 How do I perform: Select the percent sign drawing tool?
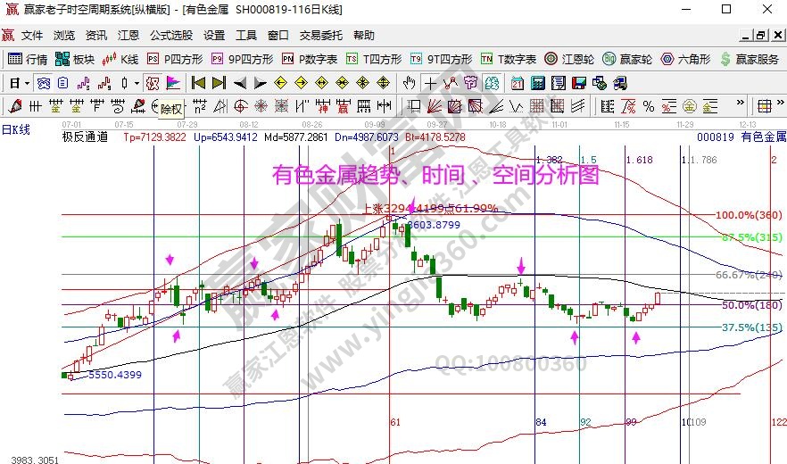click(648, 106)
